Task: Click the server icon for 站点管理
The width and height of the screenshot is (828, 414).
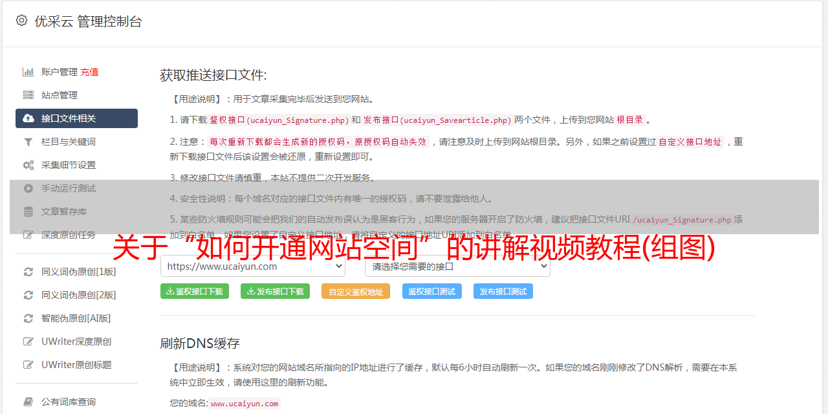Action: (x=28, y=95)
